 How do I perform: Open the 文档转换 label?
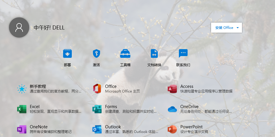(154, 65)
